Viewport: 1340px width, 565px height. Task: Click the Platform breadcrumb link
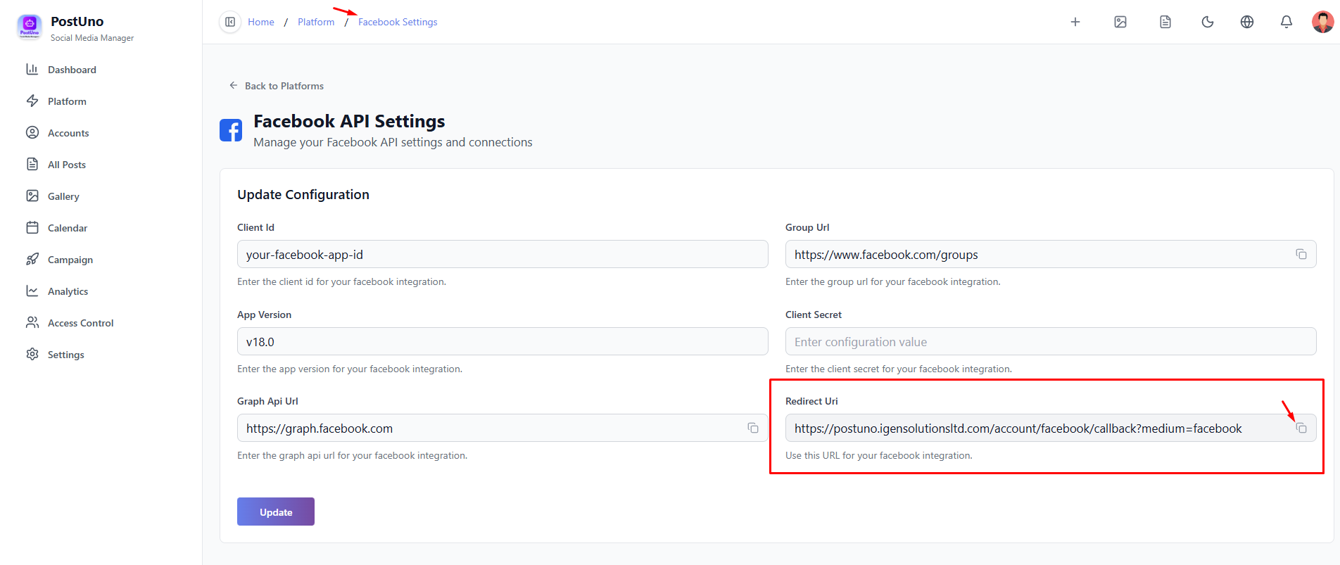click(316, 22)
